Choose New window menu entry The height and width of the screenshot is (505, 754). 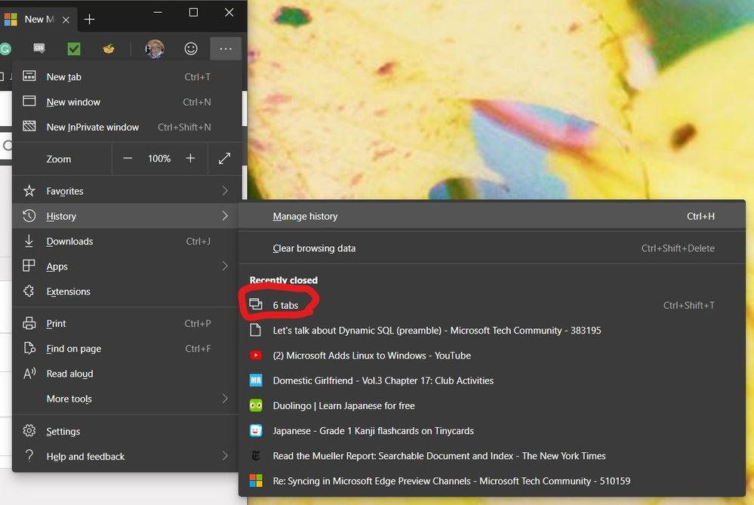127,102
